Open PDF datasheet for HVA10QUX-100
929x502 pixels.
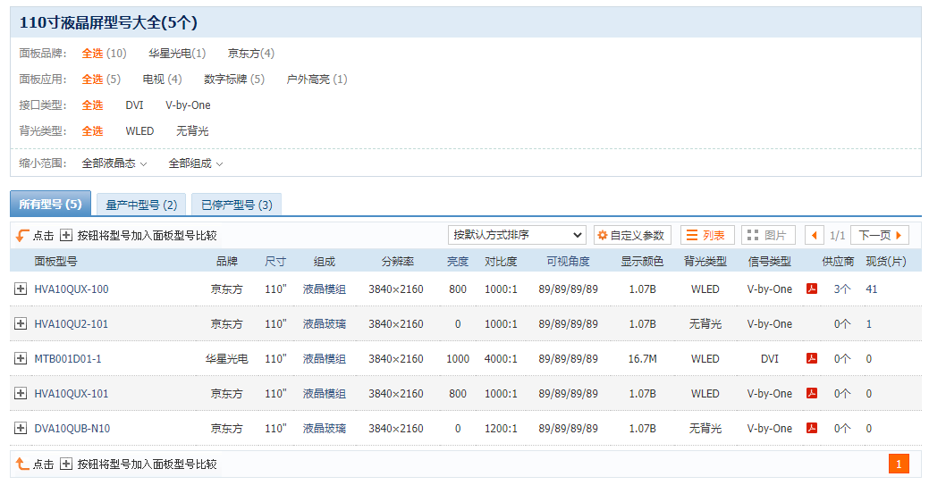[812, 289]
